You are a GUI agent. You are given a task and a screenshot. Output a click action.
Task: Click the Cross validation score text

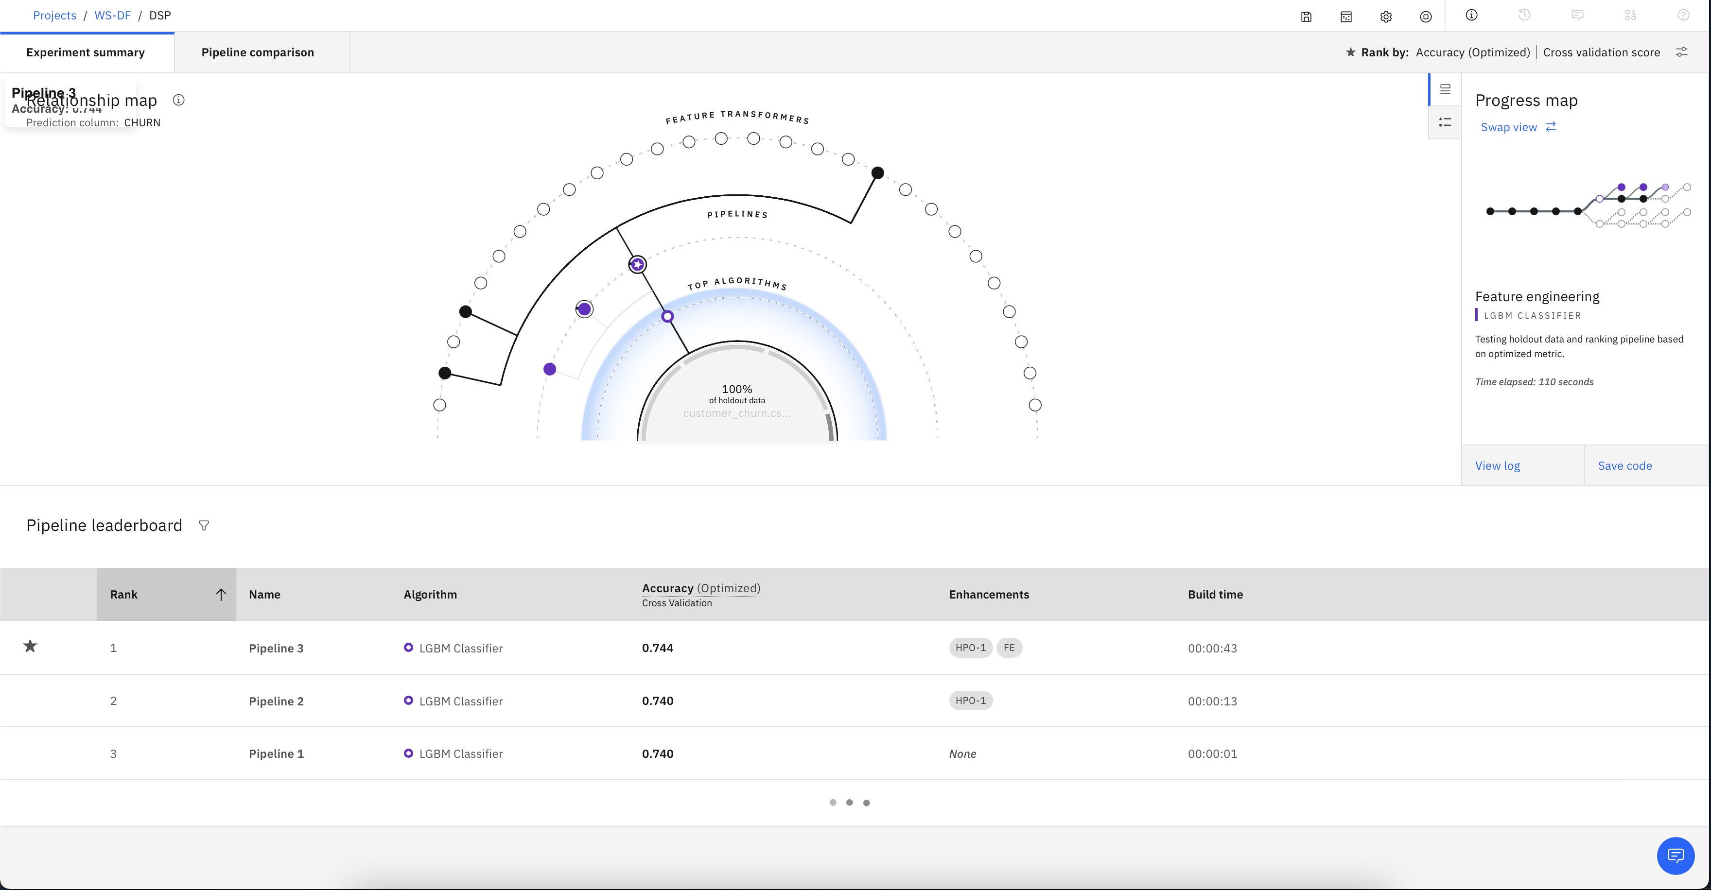click(x=1601, y=52)
